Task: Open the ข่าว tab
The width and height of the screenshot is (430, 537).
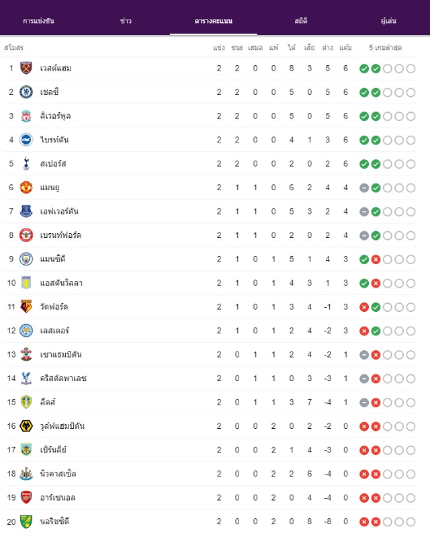Action: (x=126, y=21)
